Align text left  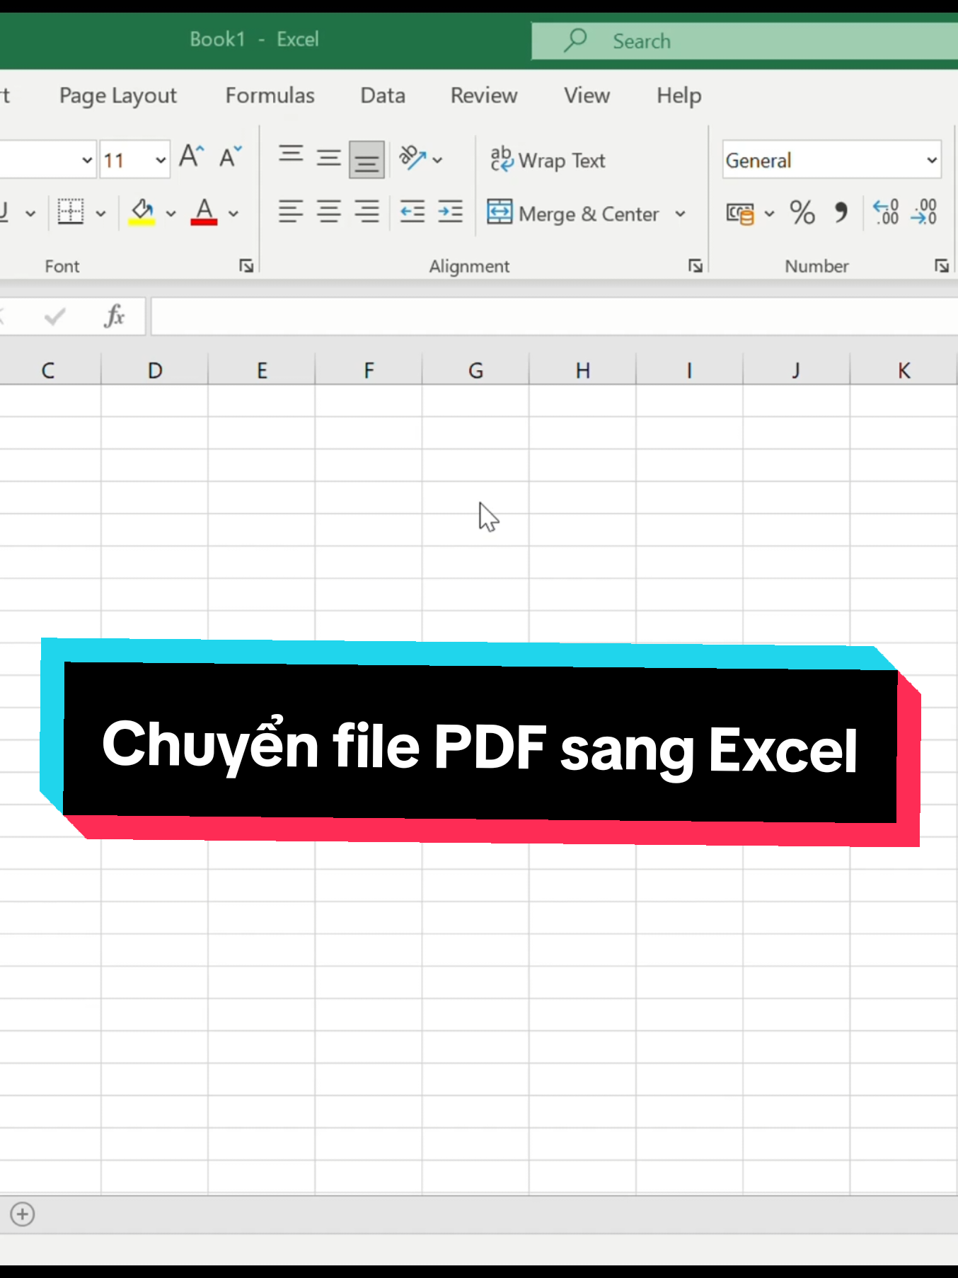click(x=290, y=212)
